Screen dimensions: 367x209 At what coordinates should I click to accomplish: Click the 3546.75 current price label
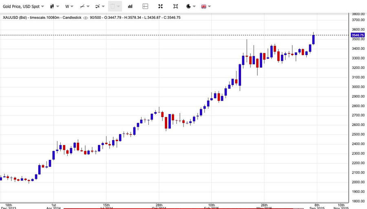click(x=357, y=35)
